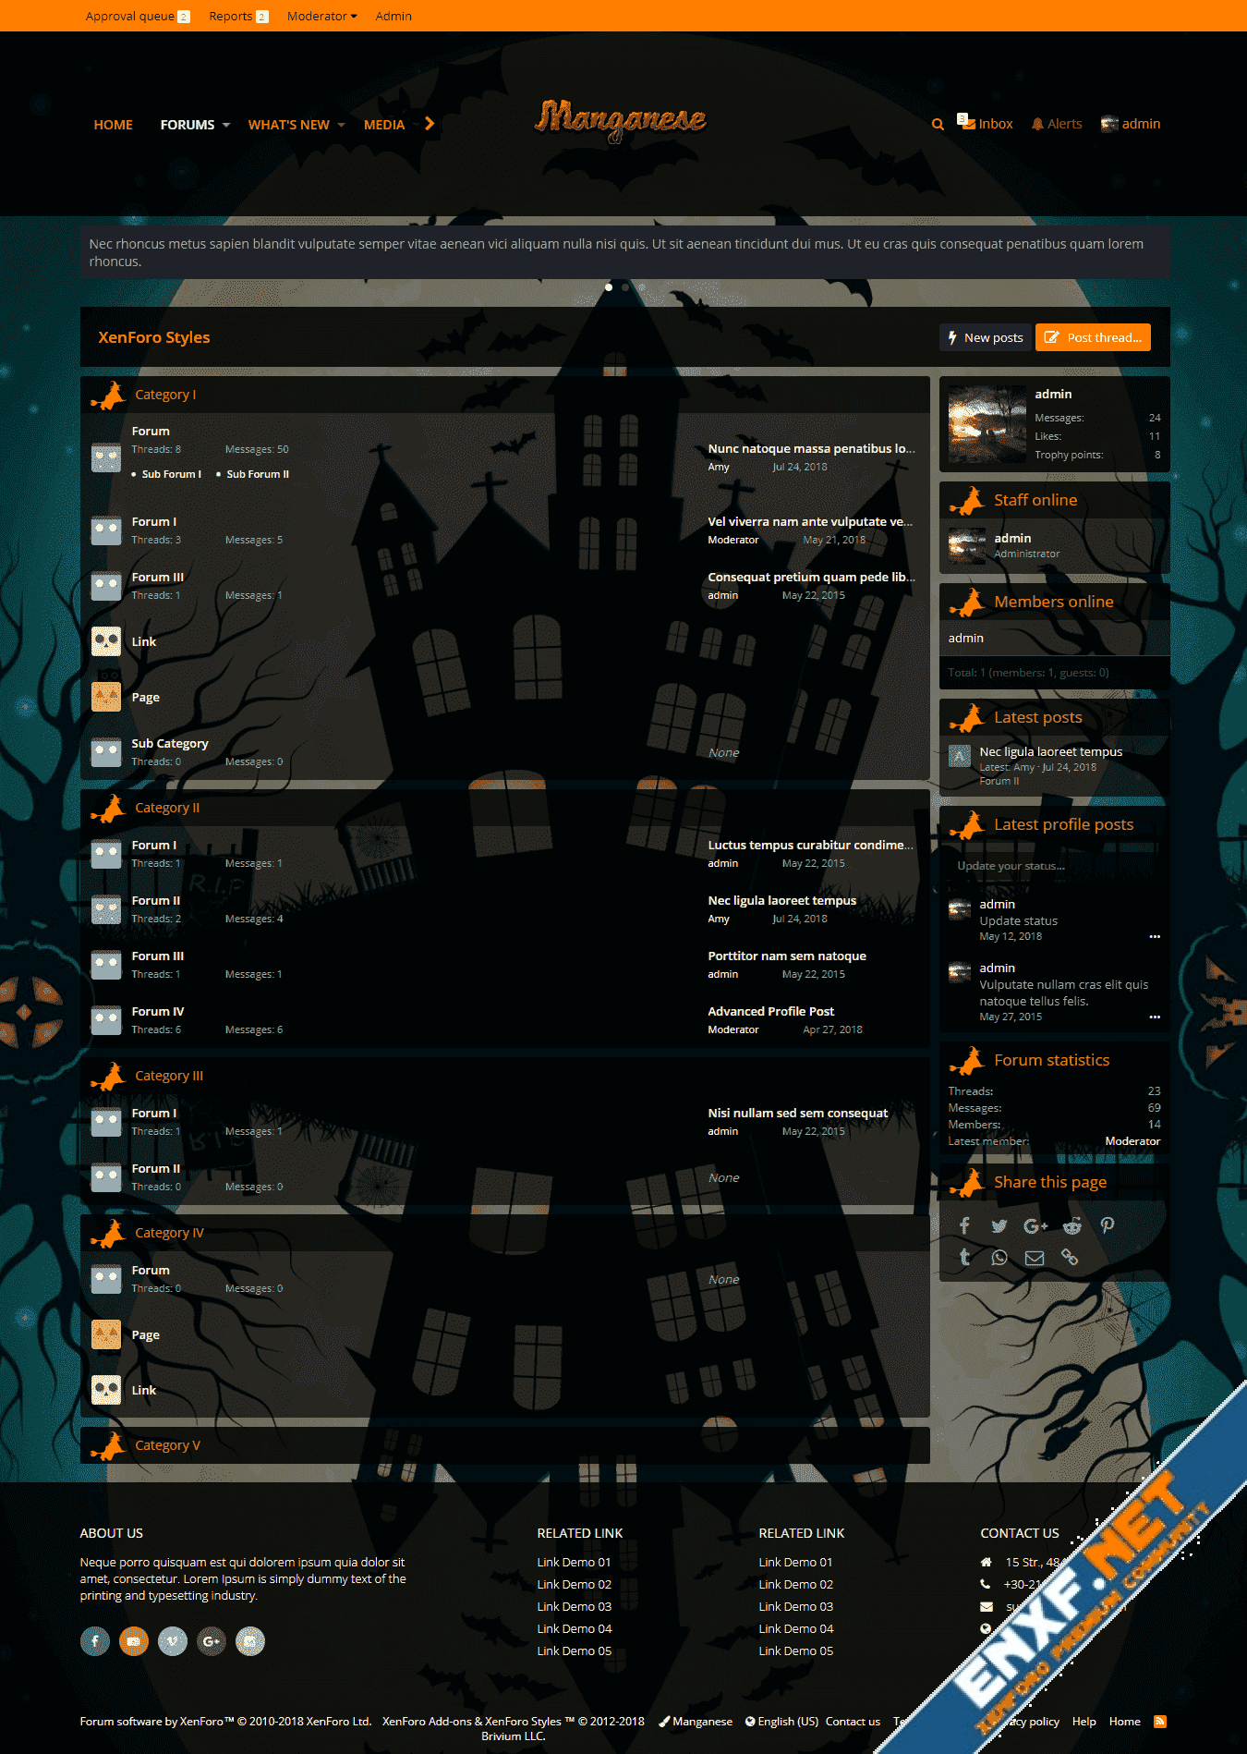Image resolution: width=1247 pixels, height=1754 pixels.
Task: Click the Pinterest share icon
Action: tap(1108, 1226)
